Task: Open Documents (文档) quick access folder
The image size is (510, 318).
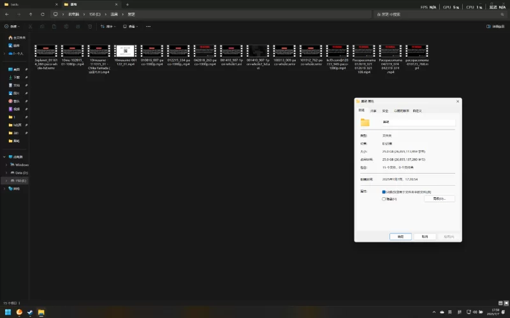Action: click(x=14, y=85)
